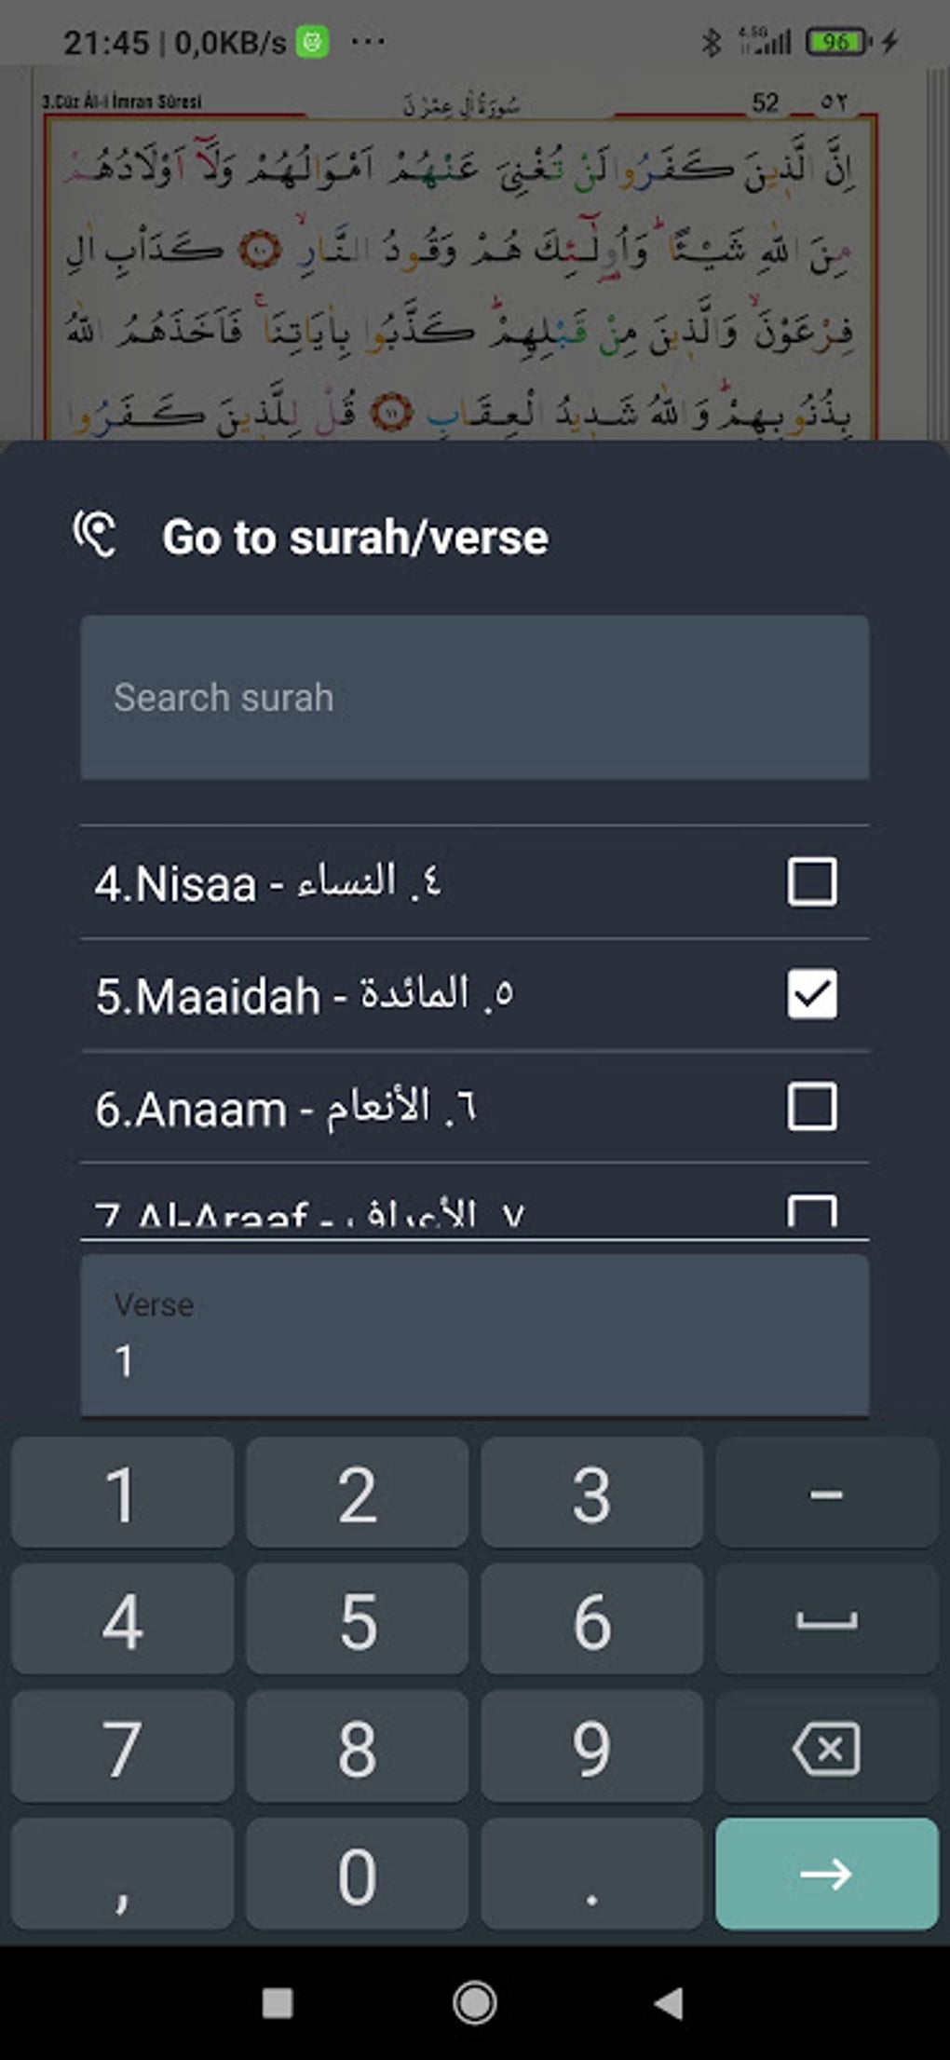Check the 4.Nisaa surah checkbox

tap(811, 881)
